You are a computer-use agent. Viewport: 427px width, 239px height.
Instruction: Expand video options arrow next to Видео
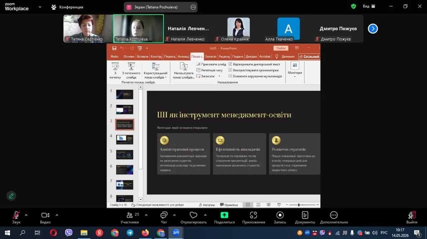57,215
